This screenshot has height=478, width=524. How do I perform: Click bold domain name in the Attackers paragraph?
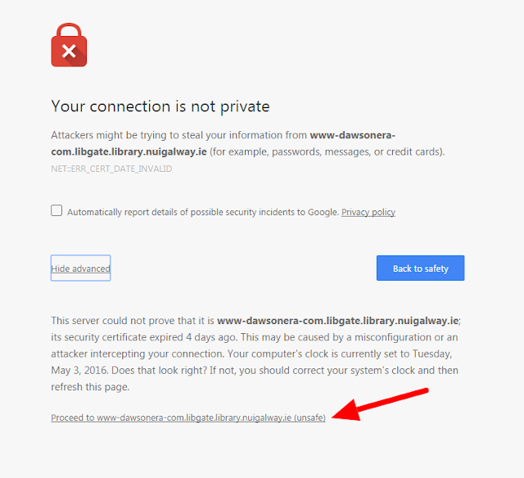[353, 135]
